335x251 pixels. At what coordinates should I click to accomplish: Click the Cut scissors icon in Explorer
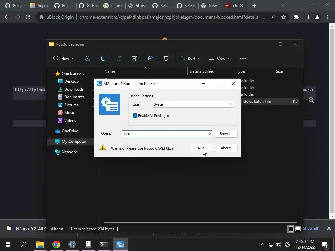[88, 58]
